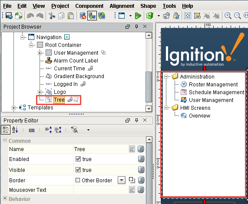Open the Component menu
The image size is (248, 204).
point(89,6)
